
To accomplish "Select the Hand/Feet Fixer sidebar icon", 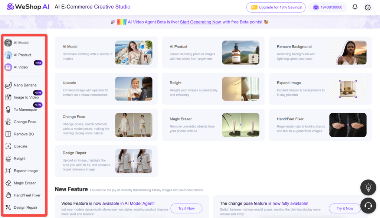I will pos(8,195).
